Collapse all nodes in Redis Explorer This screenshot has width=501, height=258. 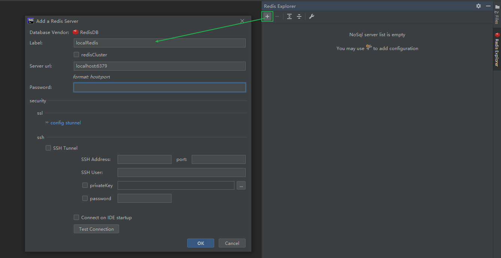(299, 16)
